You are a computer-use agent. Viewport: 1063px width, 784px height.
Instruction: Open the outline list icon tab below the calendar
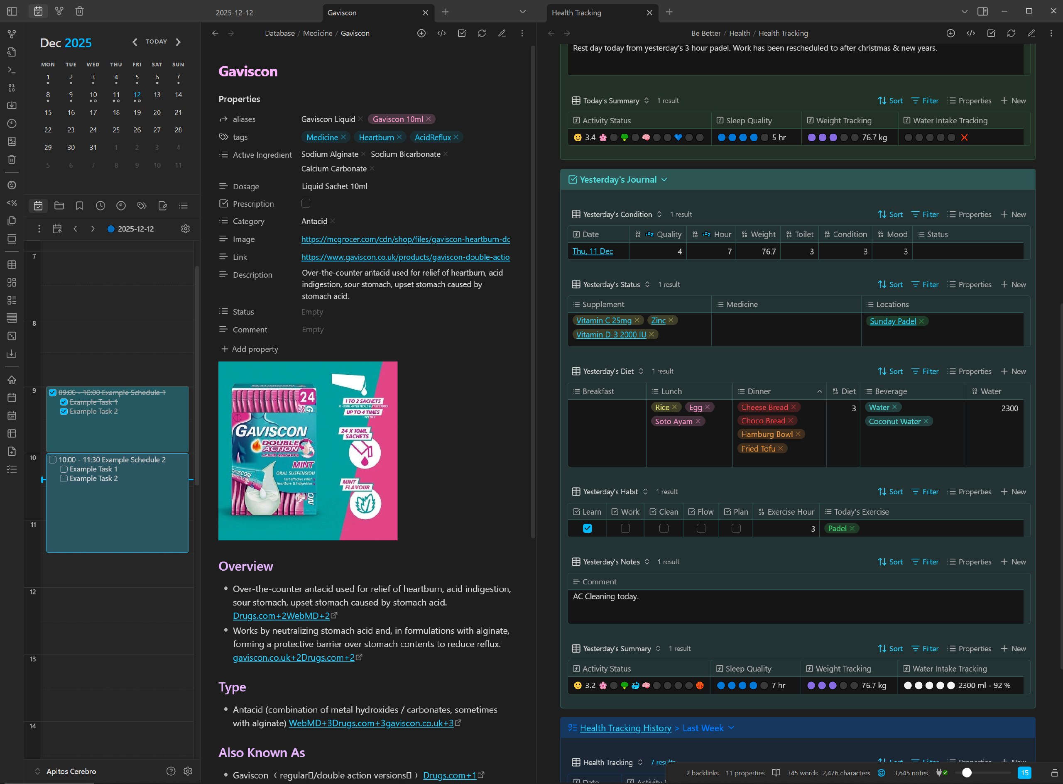[x=183, y=205]
